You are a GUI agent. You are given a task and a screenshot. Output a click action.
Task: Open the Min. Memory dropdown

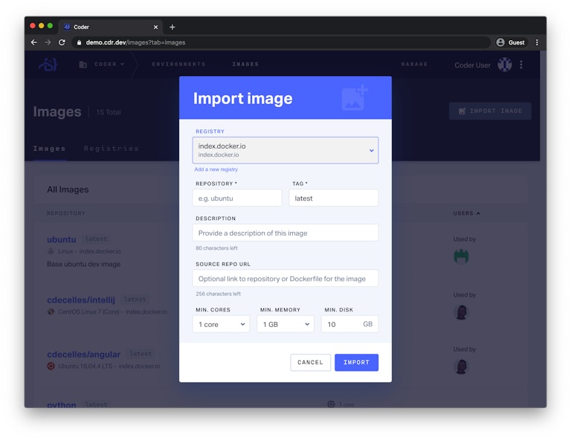[285, 324]
